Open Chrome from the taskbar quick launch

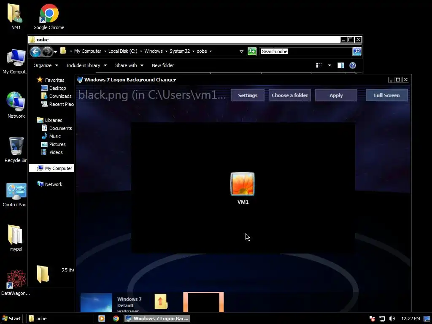116,319
